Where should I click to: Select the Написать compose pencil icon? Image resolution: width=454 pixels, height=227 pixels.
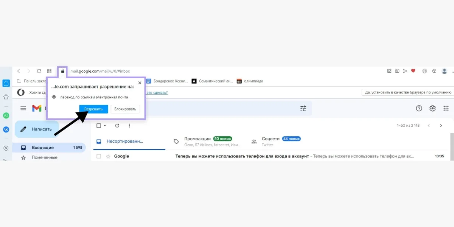(24, 129)
